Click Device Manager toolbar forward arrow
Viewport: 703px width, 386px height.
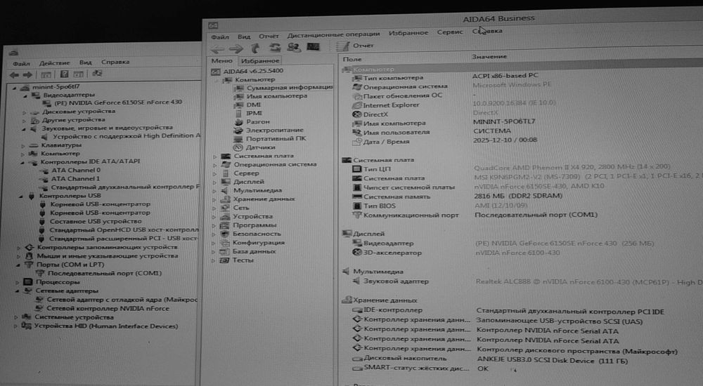pos(27,75)
